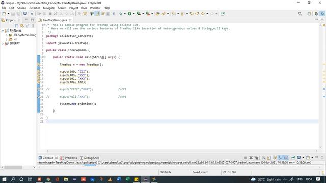This screenshot has width=326, height=183.
Task: Click the toolbar Search magnifier icon
Action: 300,14
